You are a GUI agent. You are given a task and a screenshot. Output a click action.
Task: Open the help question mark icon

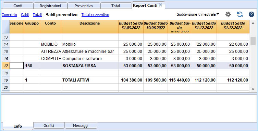(x=251, y=15)
